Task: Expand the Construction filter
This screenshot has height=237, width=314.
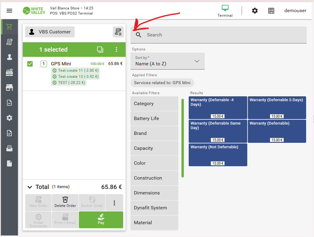Action: [154, 178]
